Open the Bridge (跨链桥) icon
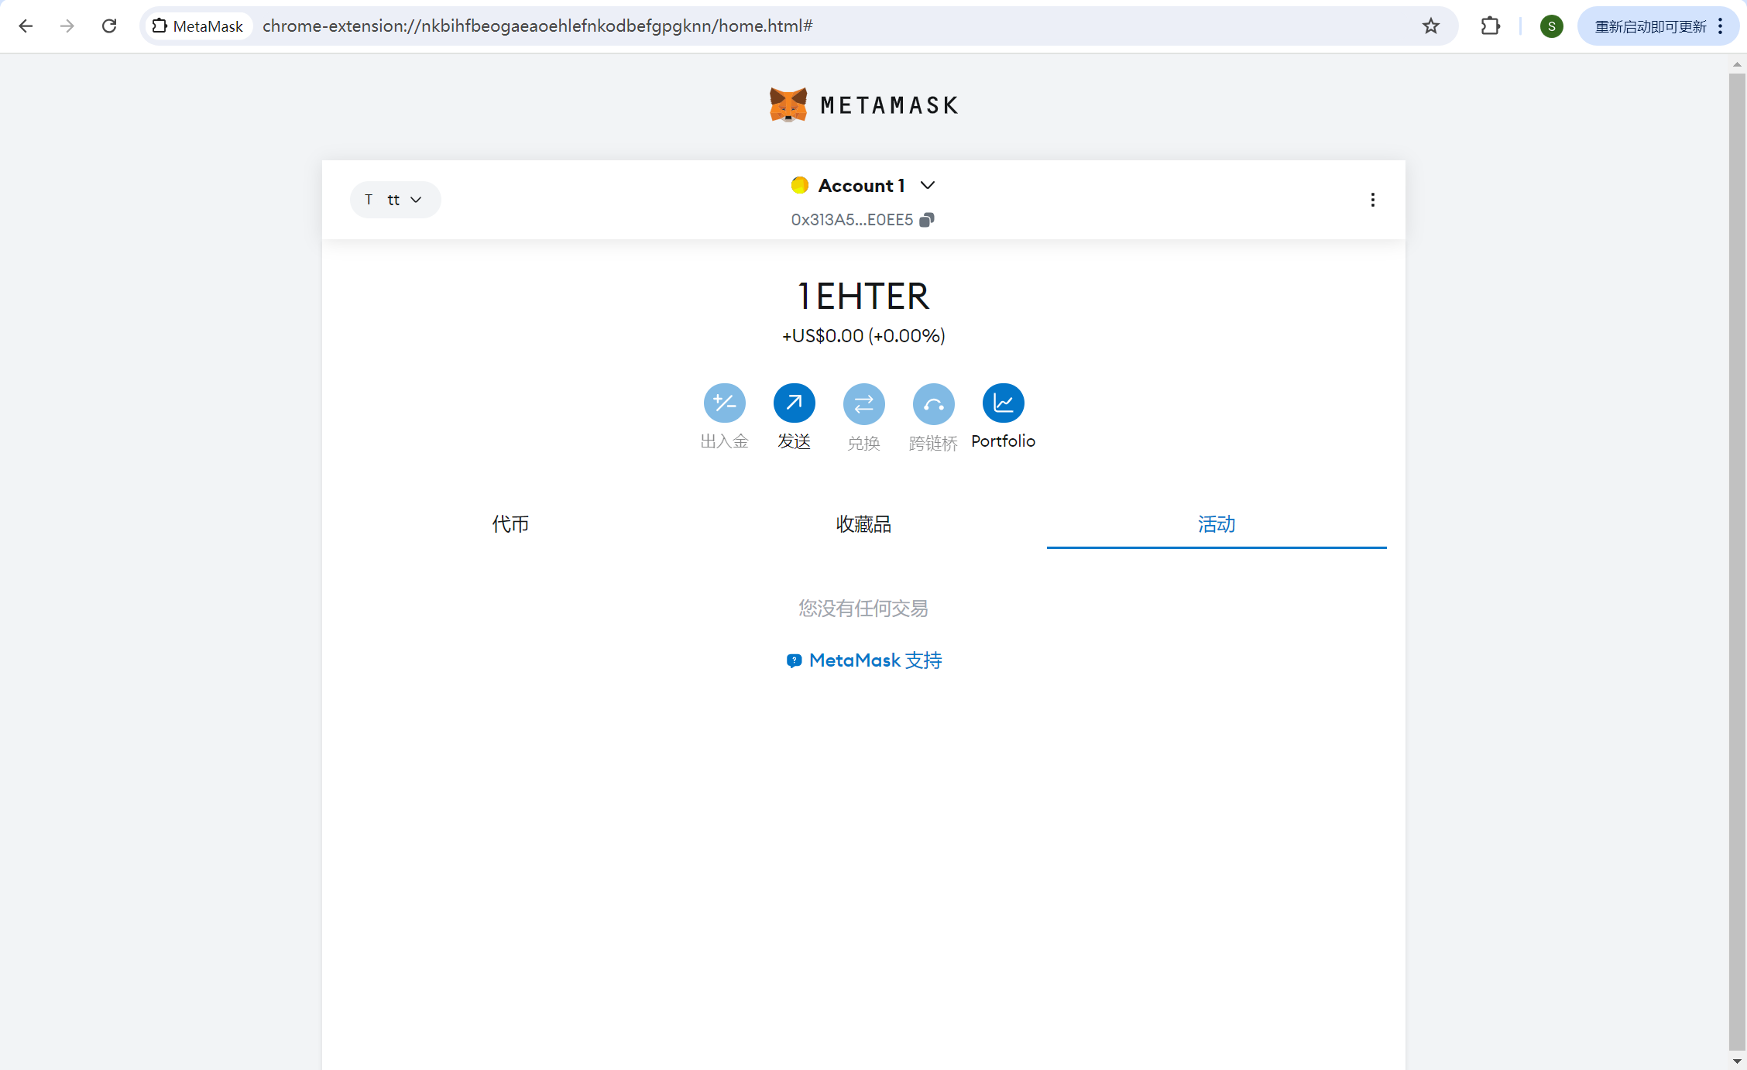 933,403
